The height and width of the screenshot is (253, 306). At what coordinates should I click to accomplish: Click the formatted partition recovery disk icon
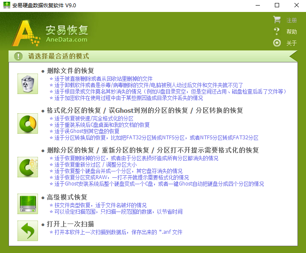pyautogui.click(x=28, y=124)
